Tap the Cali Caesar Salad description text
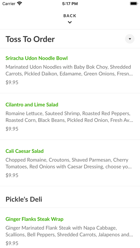Screen dimensions: 140x248 click(x=69, y=163)
